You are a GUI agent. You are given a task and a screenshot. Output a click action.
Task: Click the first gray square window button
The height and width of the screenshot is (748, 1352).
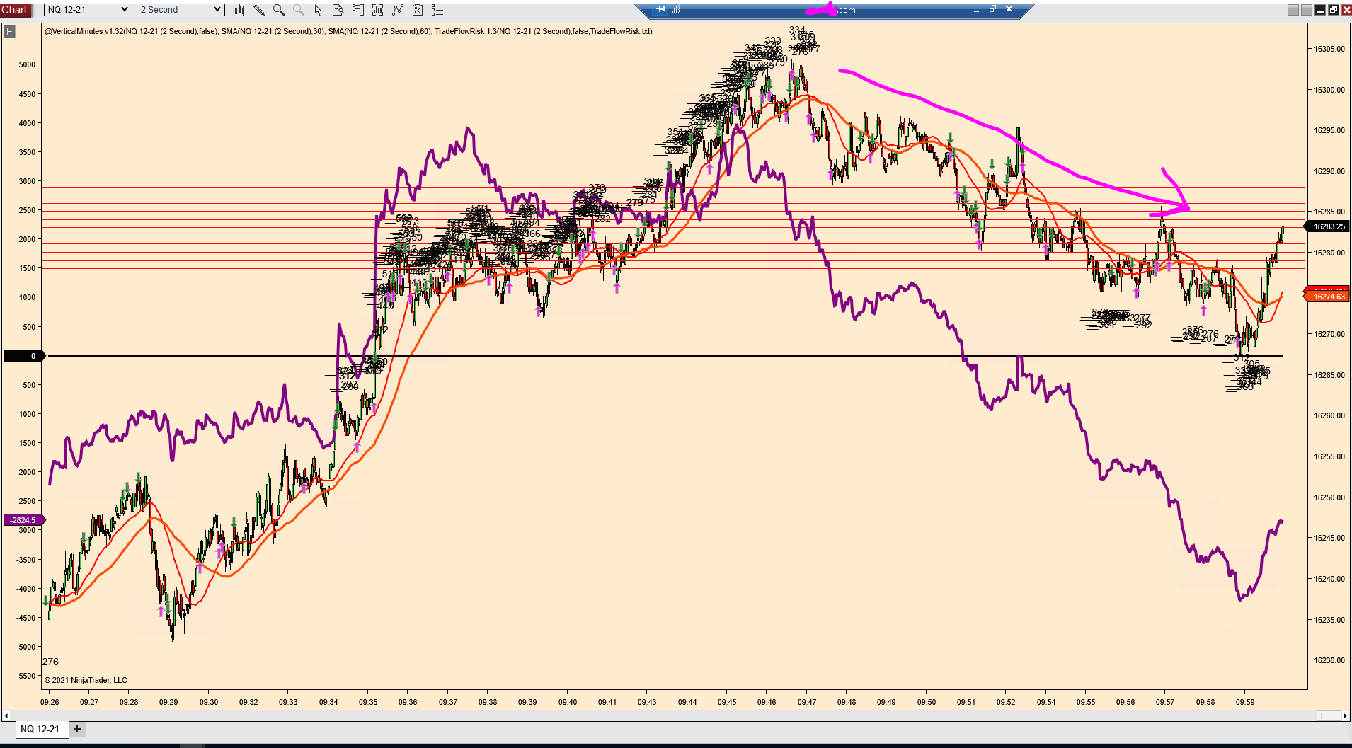[1293, 10]
